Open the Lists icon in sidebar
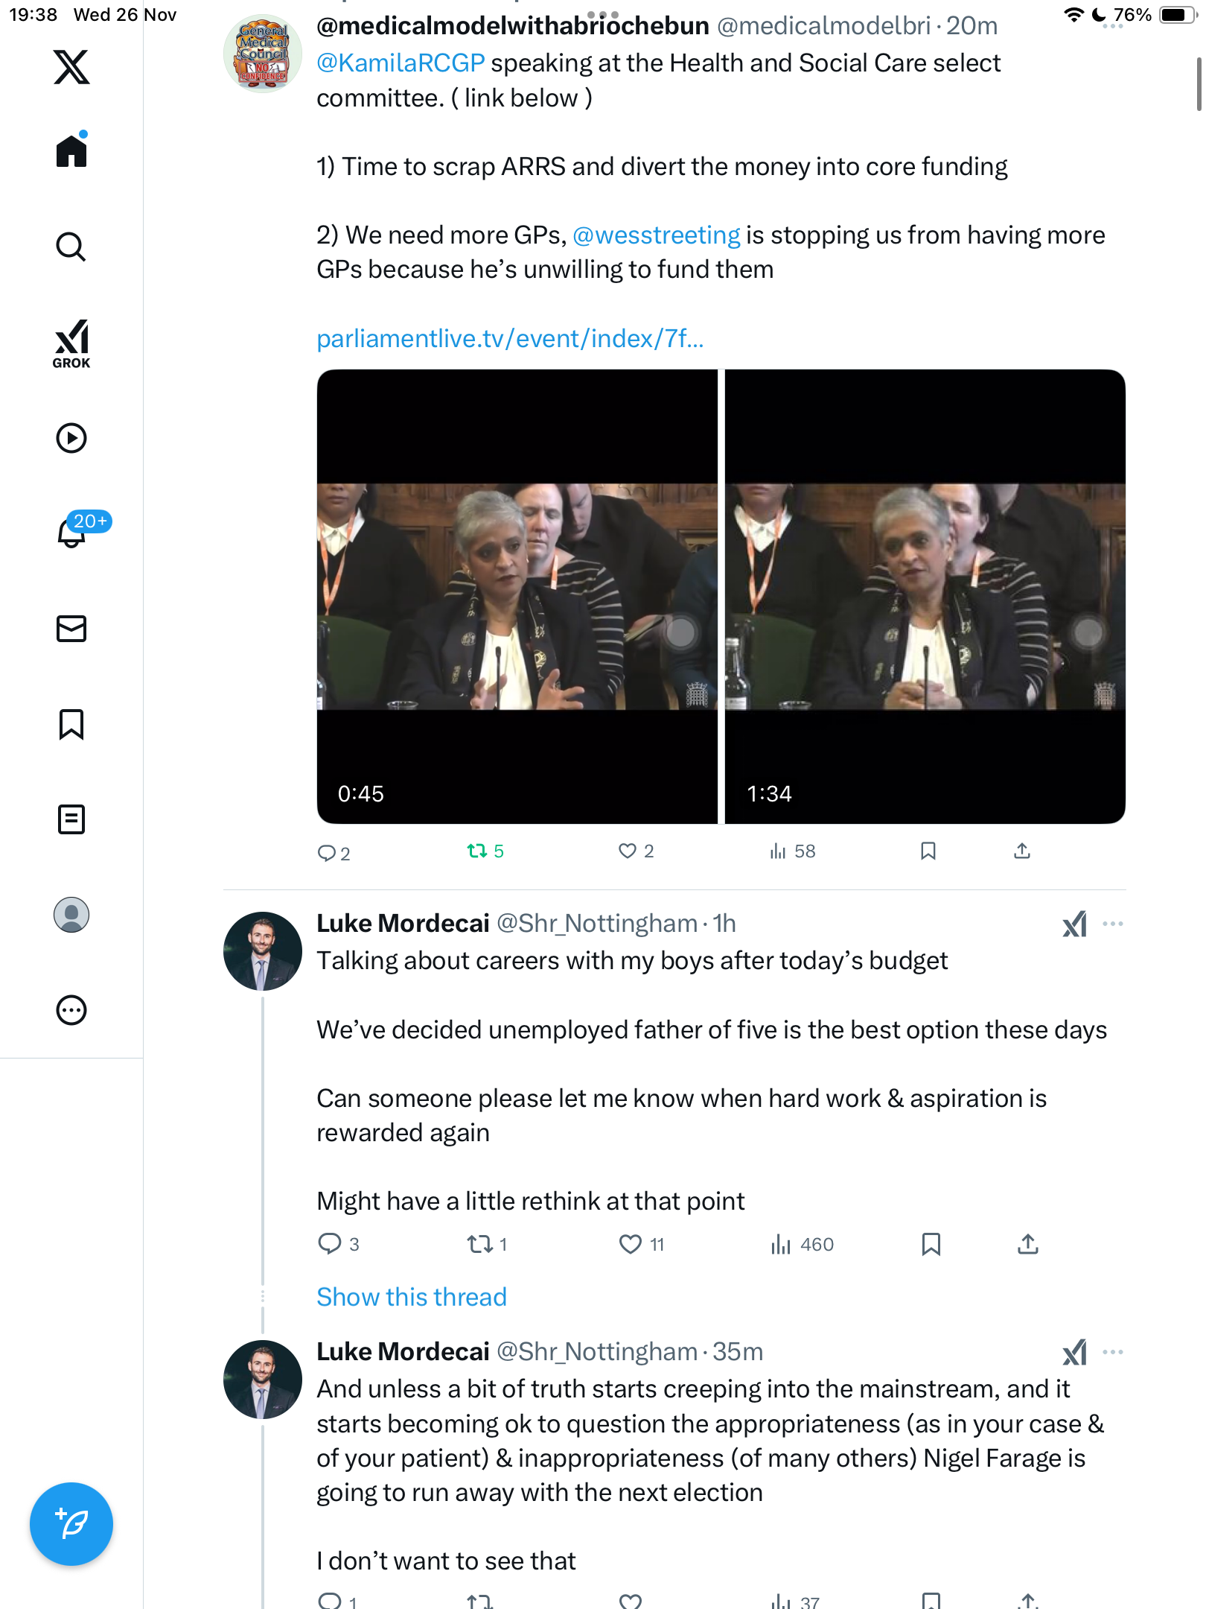Screen dimensions: 1206x1609 point(71,819)
